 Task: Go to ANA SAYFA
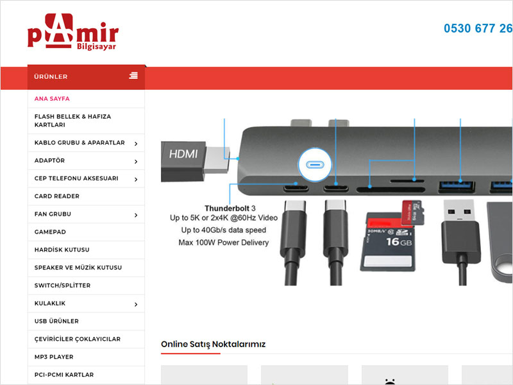click(52, 99)
